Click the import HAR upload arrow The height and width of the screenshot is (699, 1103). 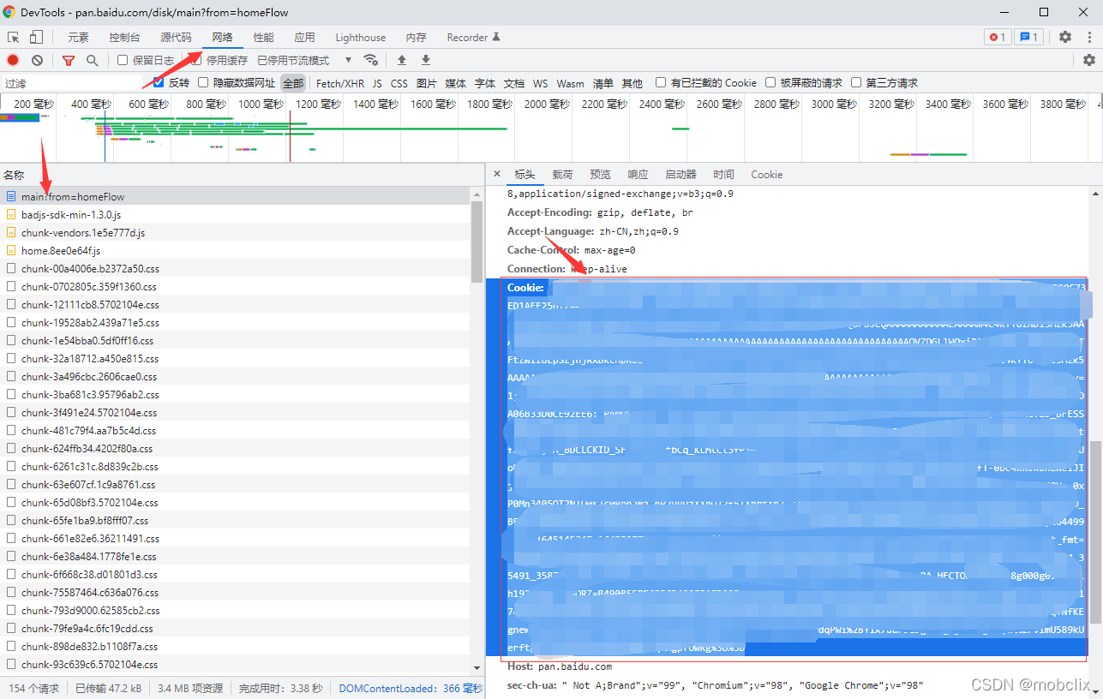tap(402, 60)
